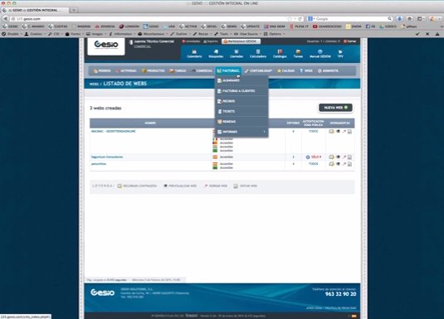Screen dimensions: 444x319
Task: Open the MAGMAC - GESIOTIENDAONLINE web link
Action: coord(114,131)
